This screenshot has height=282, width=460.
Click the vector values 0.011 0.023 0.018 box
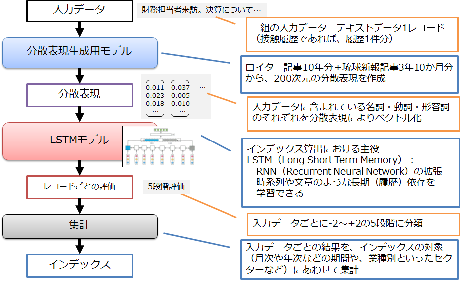coord(176,97)
